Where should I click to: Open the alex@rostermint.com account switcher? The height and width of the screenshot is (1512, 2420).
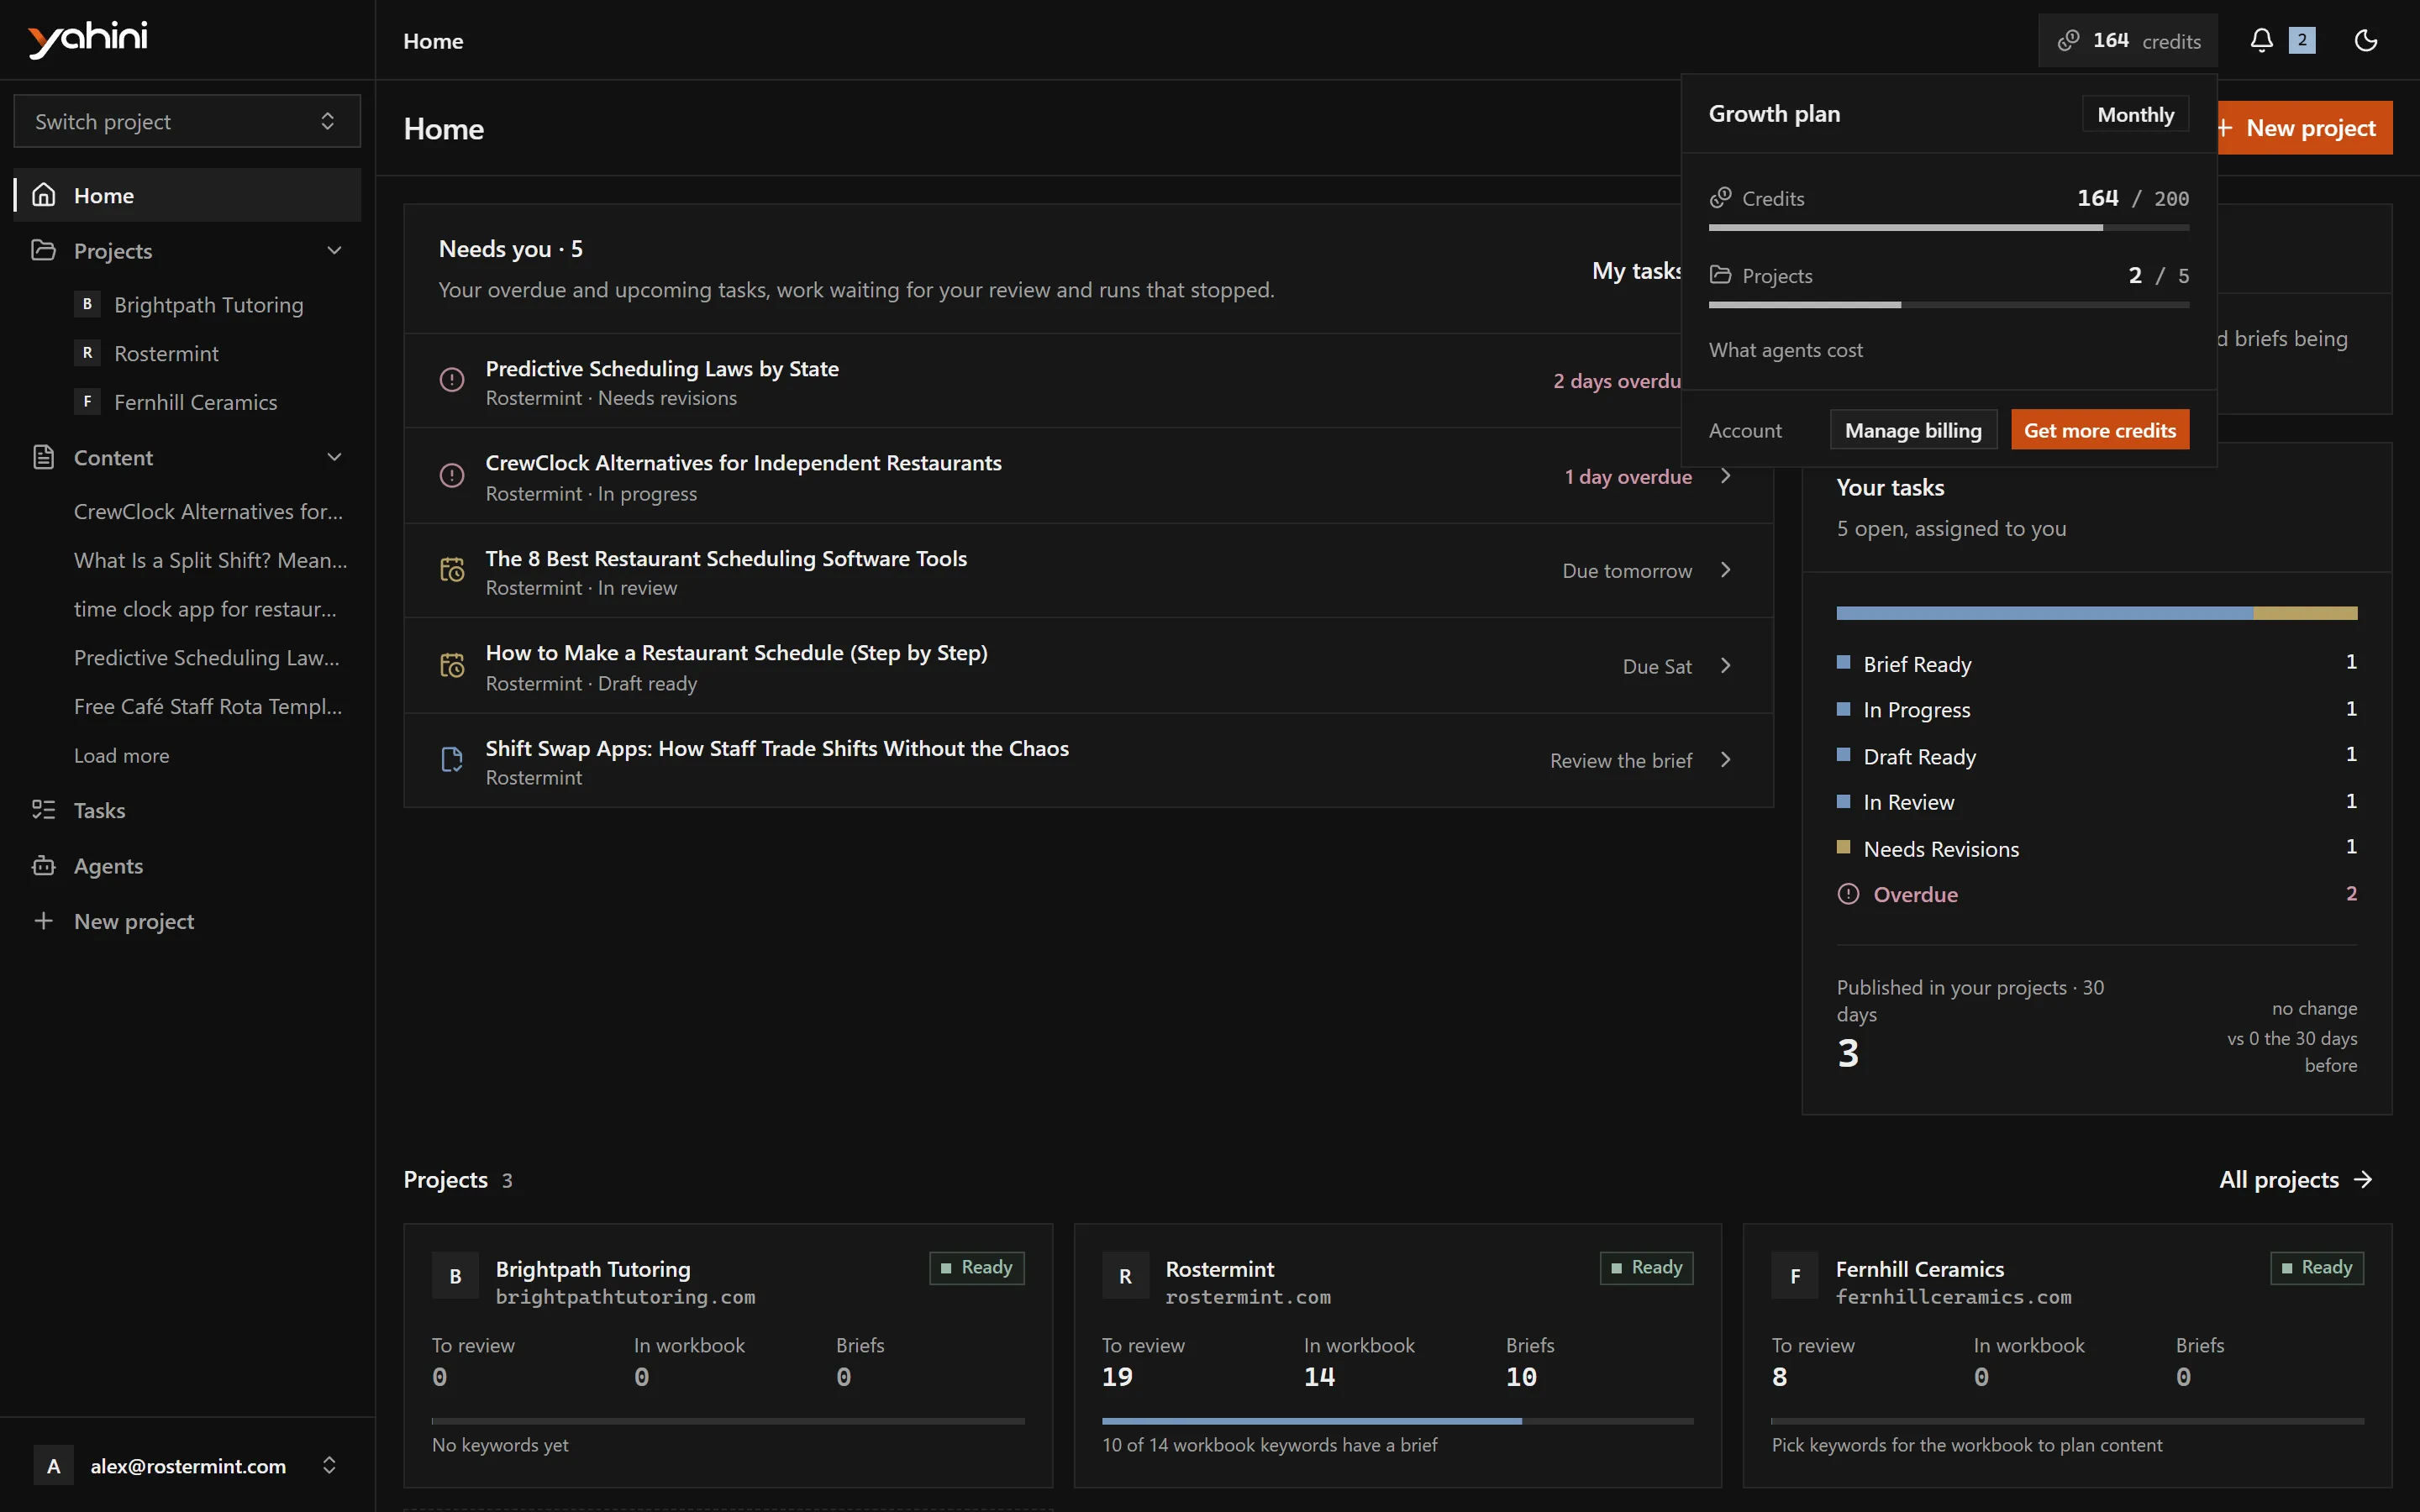click(187, 1465)
